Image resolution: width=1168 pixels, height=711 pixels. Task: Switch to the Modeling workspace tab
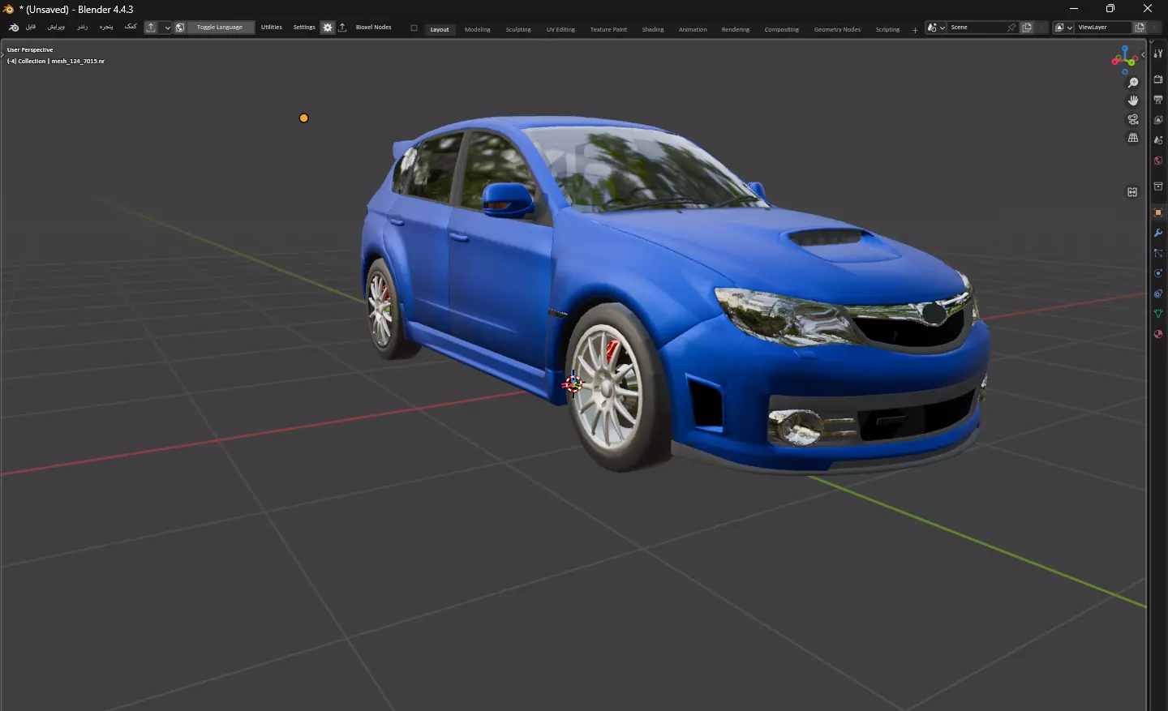coord(478,29)
